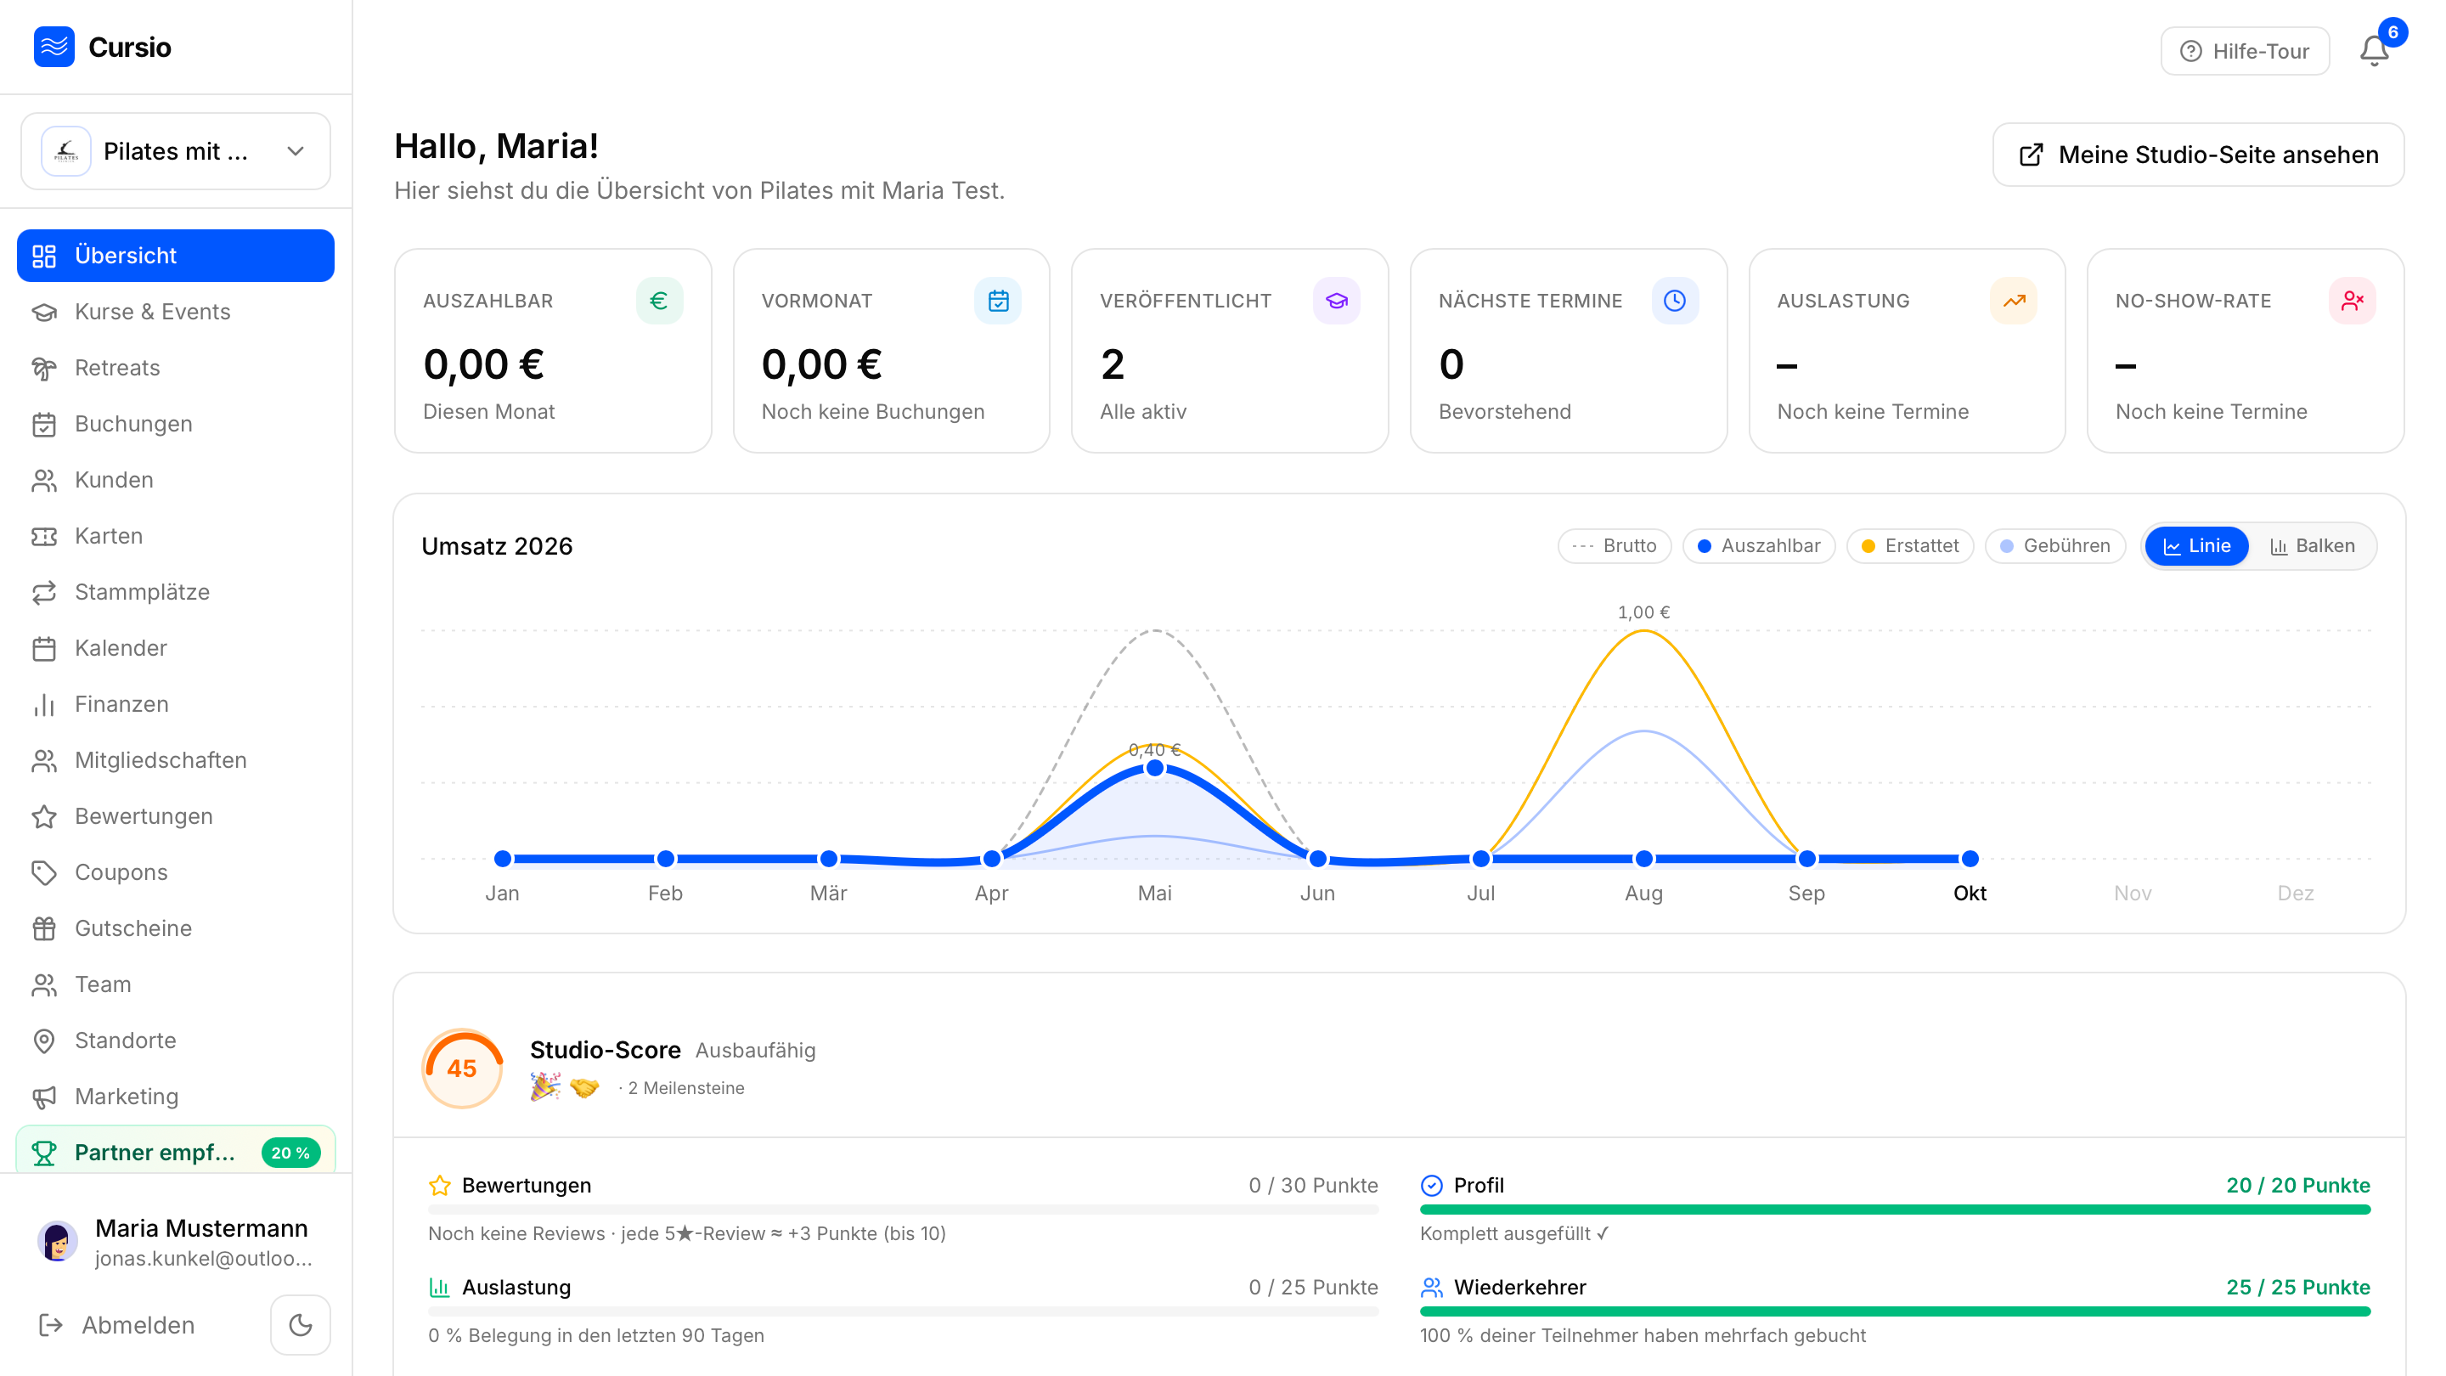Switch chart to Balken view
This screenshot has width=2446, height=1376.
point(2312,546)
